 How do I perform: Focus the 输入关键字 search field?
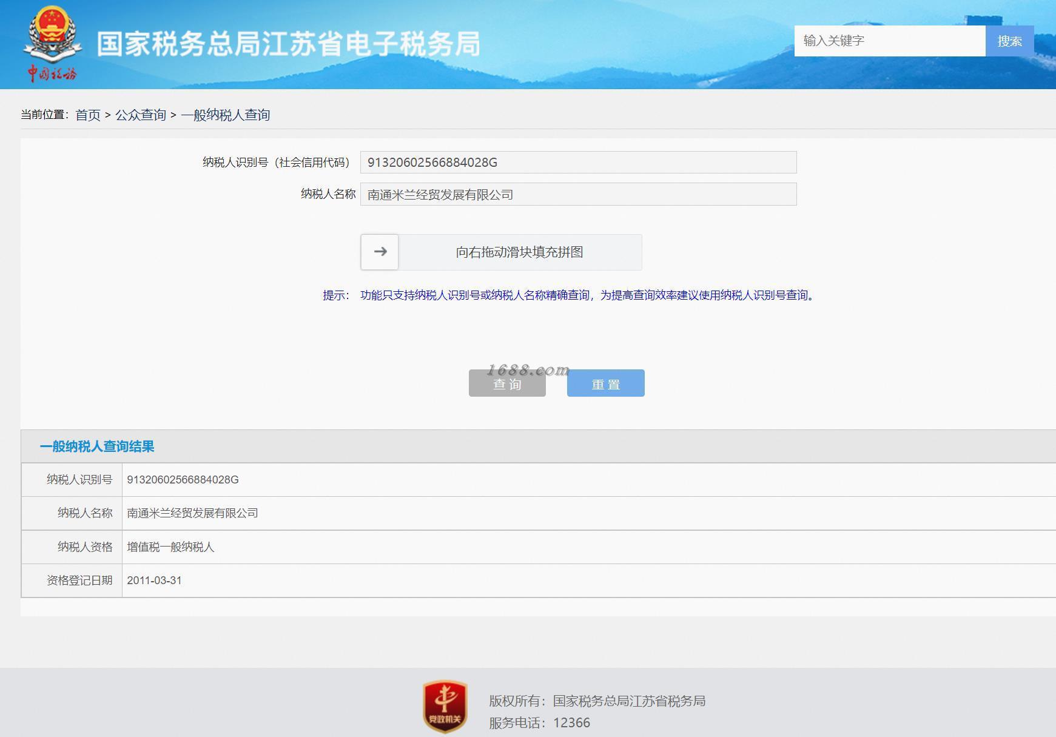[x=890, y=41]
